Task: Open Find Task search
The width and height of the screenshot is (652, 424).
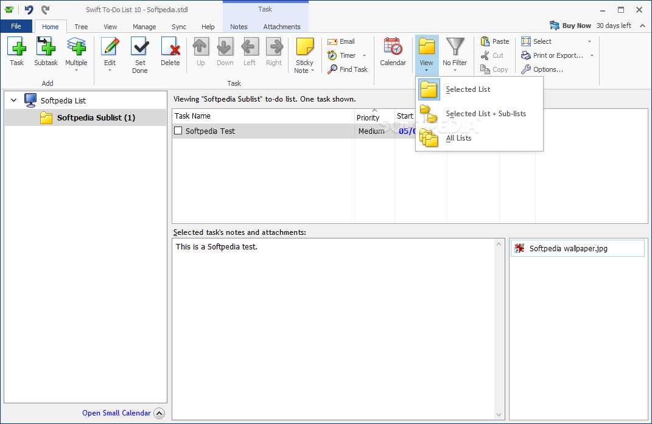Action: [x=348, y=69]
